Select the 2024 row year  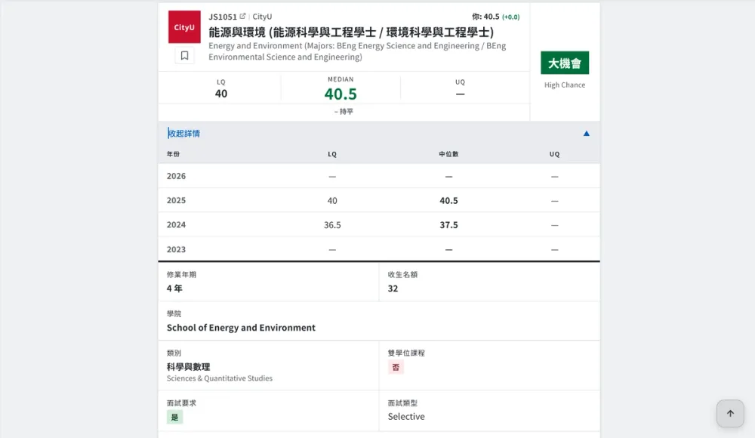(x=176, y=224)
